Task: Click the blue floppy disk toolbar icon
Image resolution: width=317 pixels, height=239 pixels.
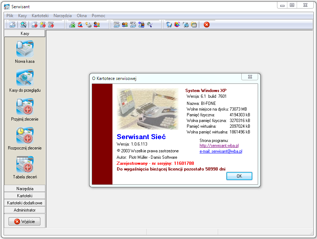Action: (x=169, y=25)
